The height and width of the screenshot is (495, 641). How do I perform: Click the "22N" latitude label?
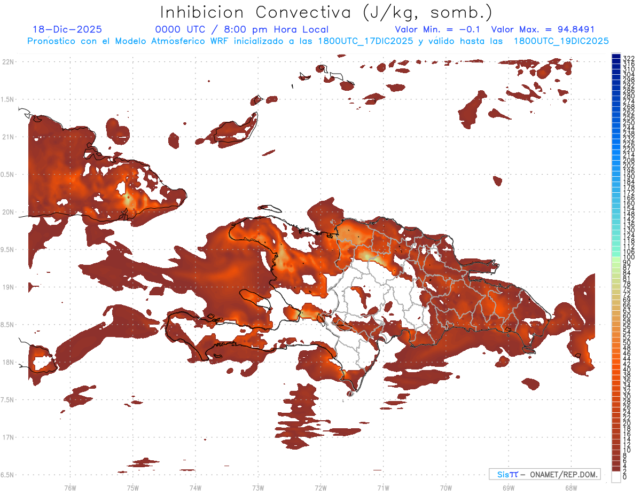[x=8, y=61]
